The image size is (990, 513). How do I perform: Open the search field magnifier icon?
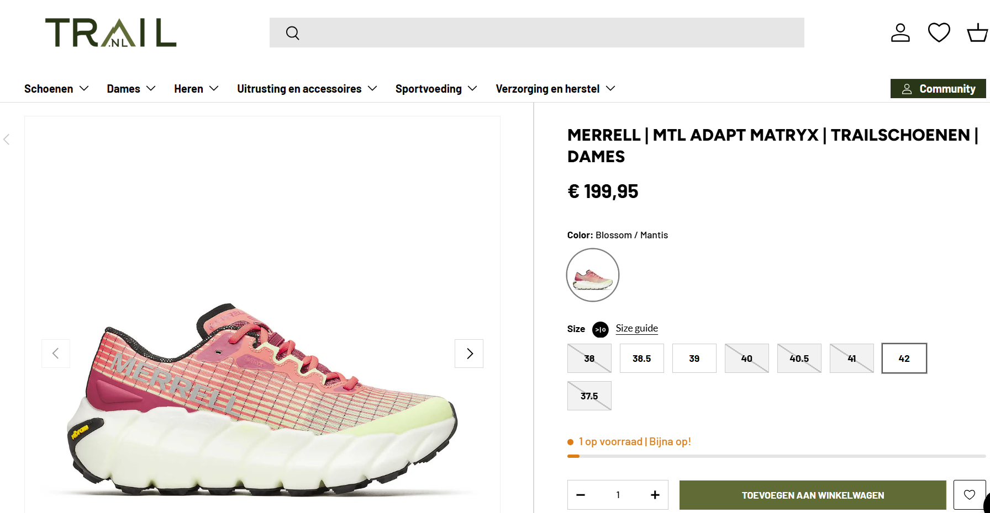pyautogui.click(x=292, y=33)
